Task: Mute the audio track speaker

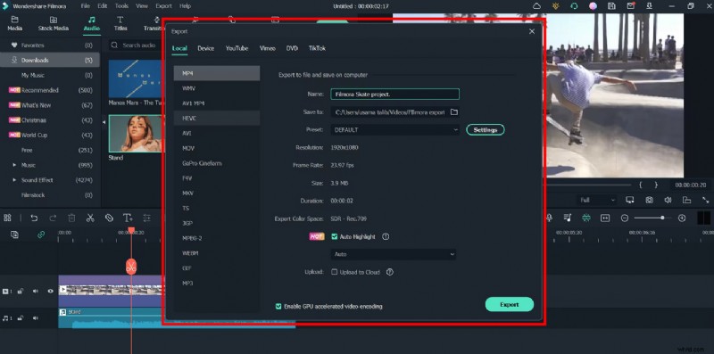Action: (x=35, y=318)
